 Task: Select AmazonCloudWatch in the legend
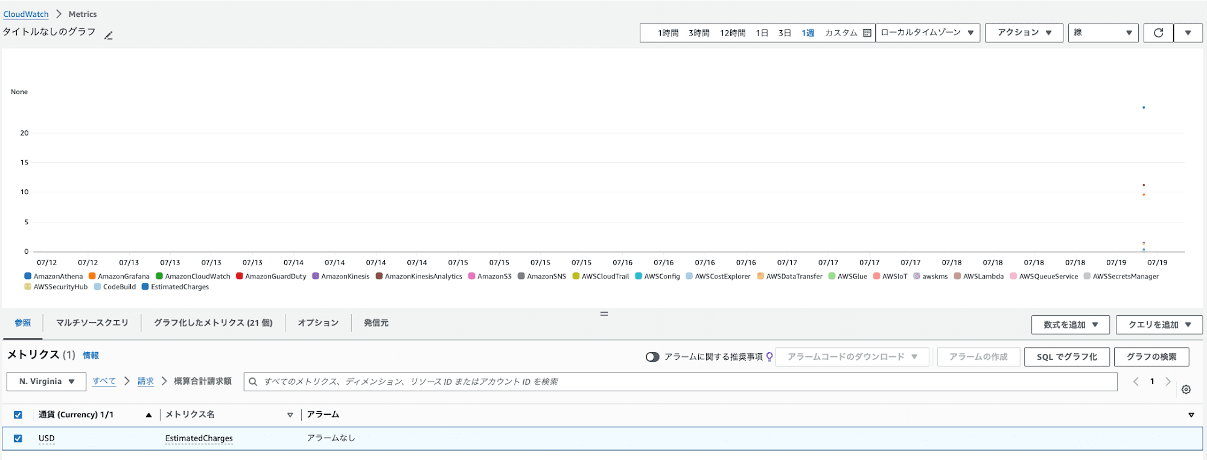tap(197, 276)
